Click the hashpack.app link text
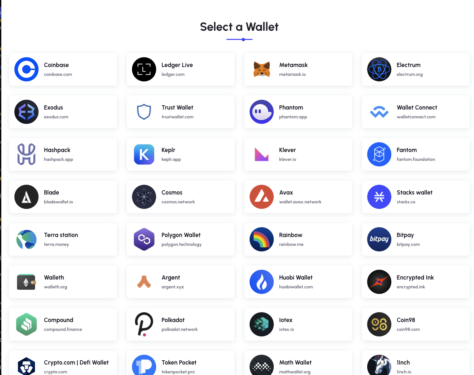The width and height of the screenshot is (474, 375). (58, 159)
